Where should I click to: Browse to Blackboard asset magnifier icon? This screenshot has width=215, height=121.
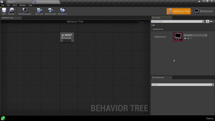pos(188,38)
